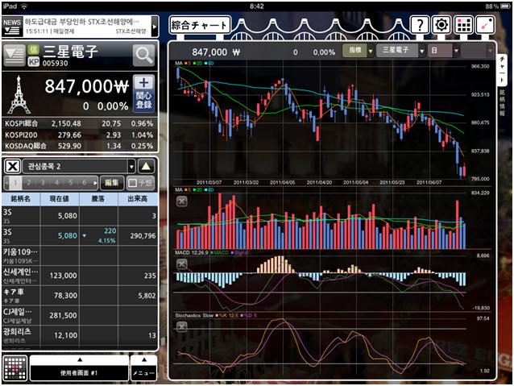The height and width of the screenshot is (386, 514).
Task: Toggle fullscreen with pink arrow icon
Action: 485,25
